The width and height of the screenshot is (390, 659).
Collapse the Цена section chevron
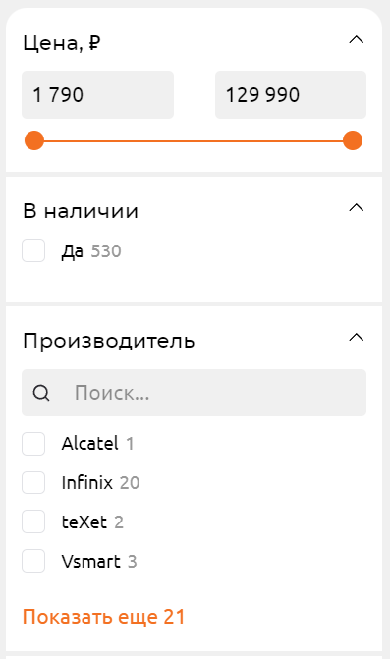[x=357, y=40]
